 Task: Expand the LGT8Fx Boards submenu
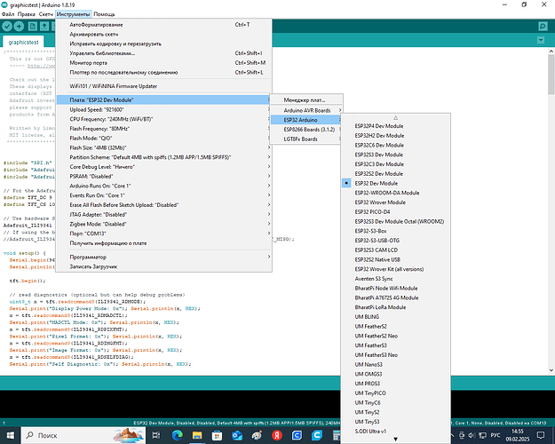point(306,139)
